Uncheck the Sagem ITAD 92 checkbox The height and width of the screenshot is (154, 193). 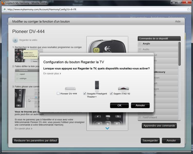111,94
